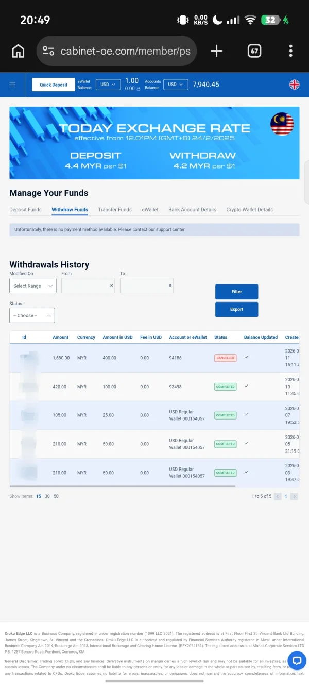The height and width of the screenshot is (687, 309).
Task: Open the Status Choose dropdown
Action: [x=32, y=315]
